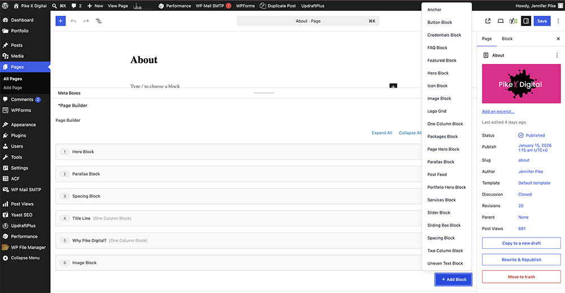Open Appearance menu in sidebar
Screen dimensions: 565x293
pyautogui.click(x=23, y=125)
